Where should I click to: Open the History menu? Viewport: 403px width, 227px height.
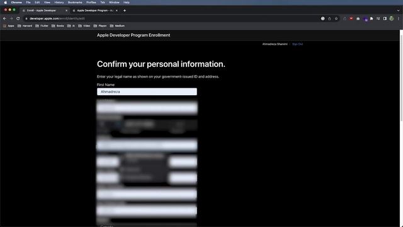click(59, 3)
